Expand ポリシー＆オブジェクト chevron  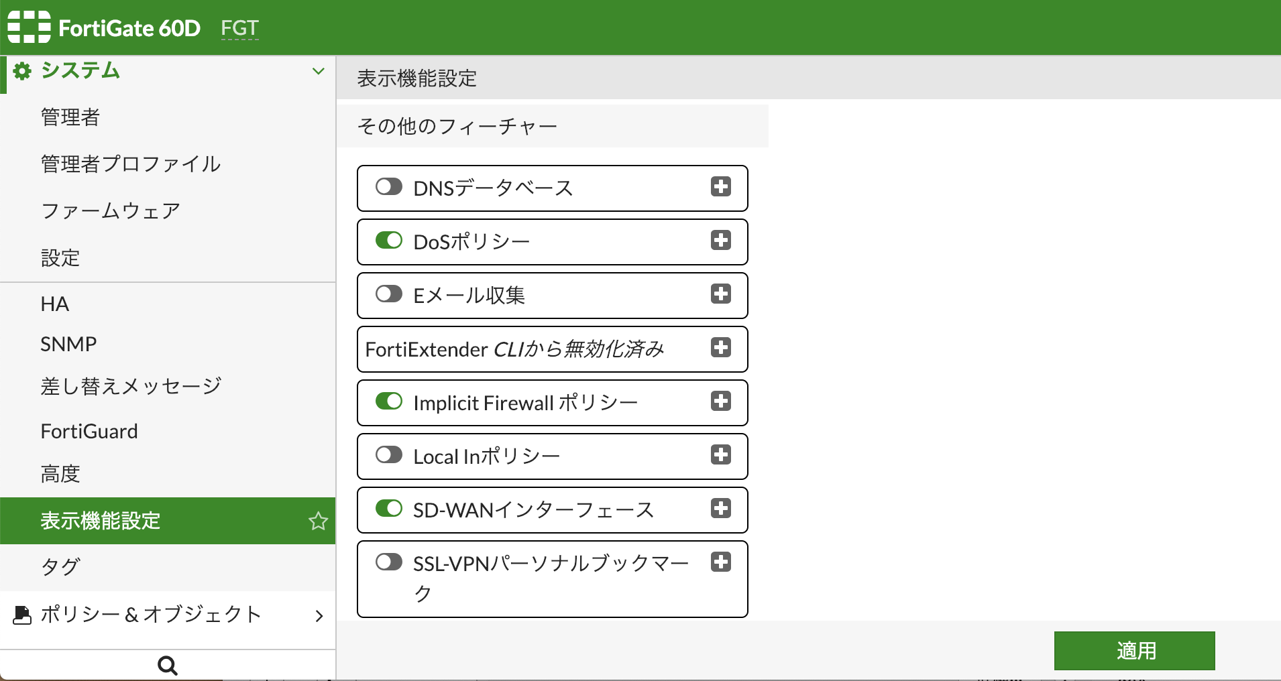(x=319, y=615)
